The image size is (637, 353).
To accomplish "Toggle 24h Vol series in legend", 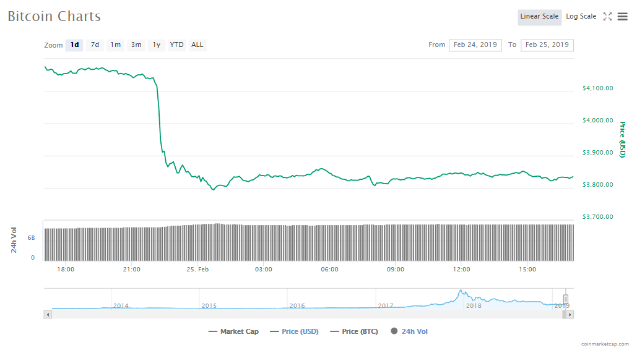I will tap(409, 331).
